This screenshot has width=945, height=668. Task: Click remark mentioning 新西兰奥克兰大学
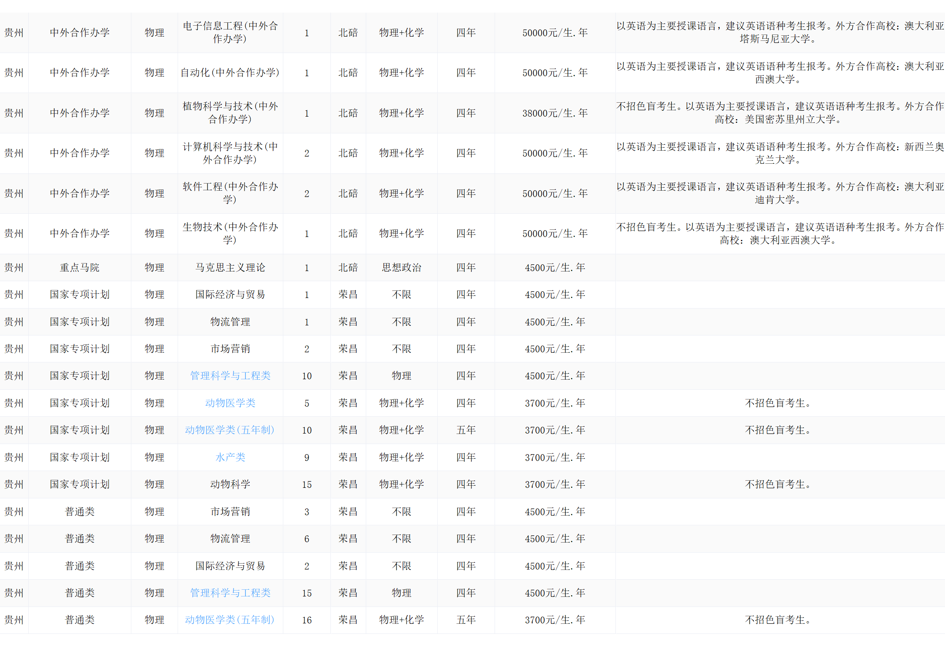779,153
